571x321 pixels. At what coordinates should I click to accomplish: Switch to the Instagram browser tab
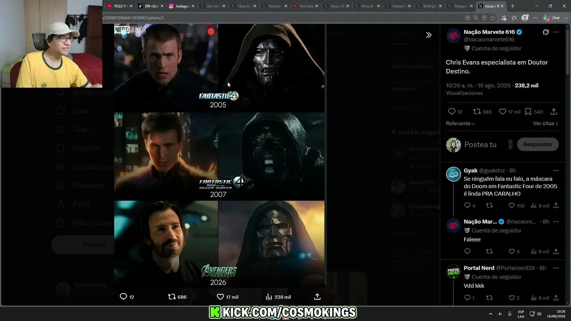pos(182,6)
